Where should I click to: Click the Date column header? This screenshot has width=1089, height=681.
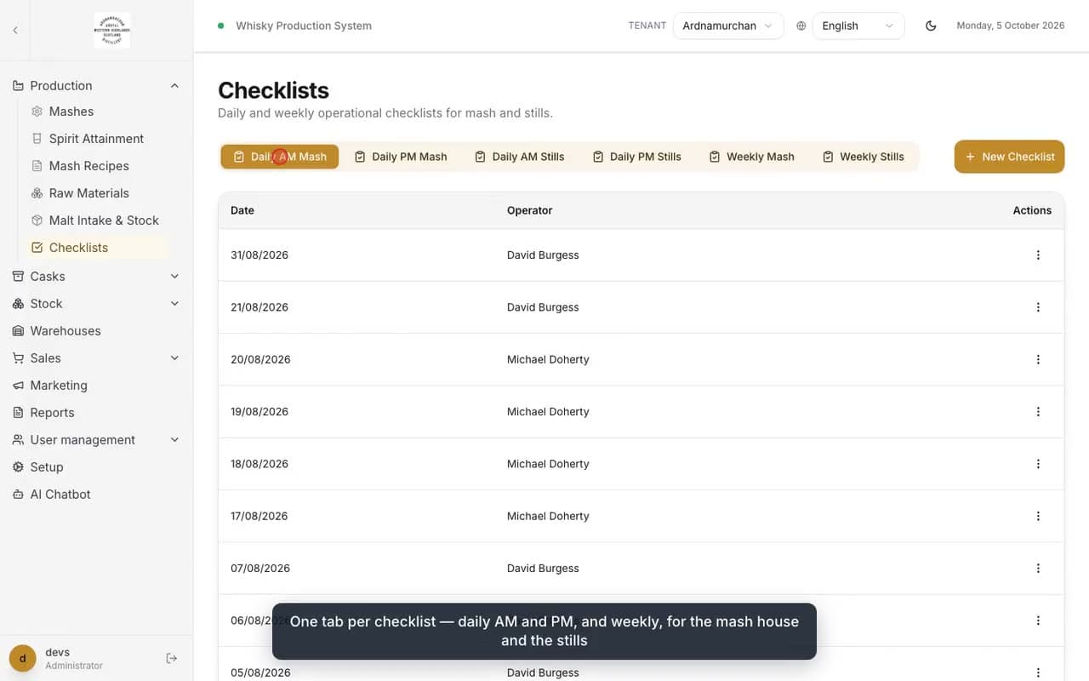pos(242,210)
